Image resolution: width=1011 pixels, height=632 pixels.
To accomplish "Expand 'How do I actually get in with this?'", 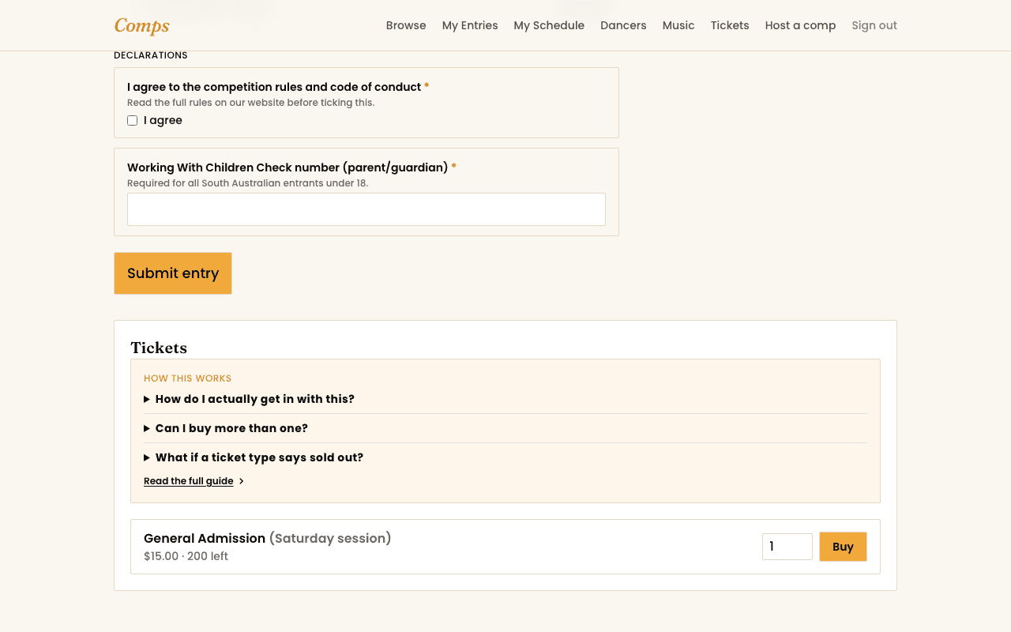I will click(x=505, y=399).
